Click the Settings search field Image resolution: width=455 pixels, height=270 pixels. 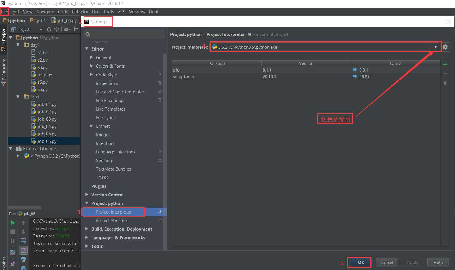tap(124, 34)
